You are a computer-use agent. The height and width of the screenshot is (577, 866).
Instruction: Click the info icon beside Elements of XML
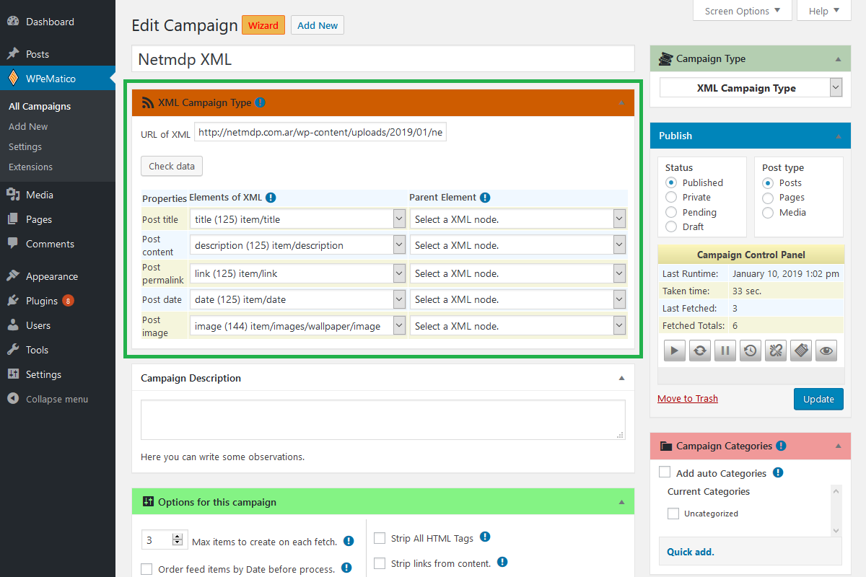pos(270,197)
